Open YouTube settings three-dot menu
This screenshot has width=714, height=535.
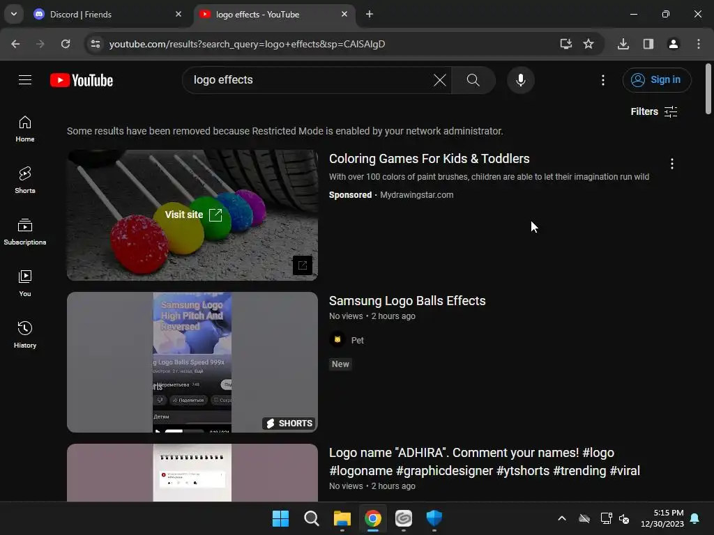(603, 80)
